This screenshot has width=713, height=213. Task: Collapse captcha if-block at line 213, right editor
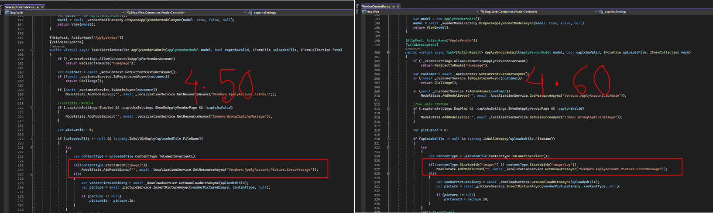pyautogui.click(x=388, y=108)
